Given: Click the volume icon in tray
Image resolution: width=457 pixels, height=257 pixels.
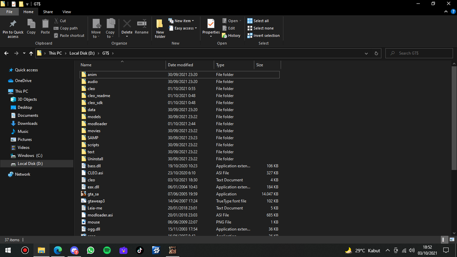Looking at the screenshot, I should point(412,251).
